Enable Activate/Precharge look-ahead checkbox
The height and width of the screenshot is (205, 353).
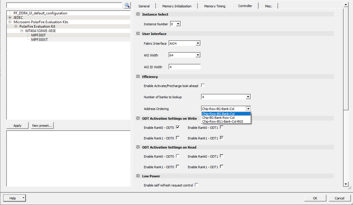(203, 86)
